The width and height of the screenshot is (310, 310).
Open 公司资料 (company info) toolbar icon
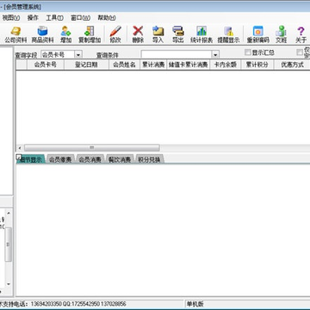pyautogui.click(x=15, y=34)
